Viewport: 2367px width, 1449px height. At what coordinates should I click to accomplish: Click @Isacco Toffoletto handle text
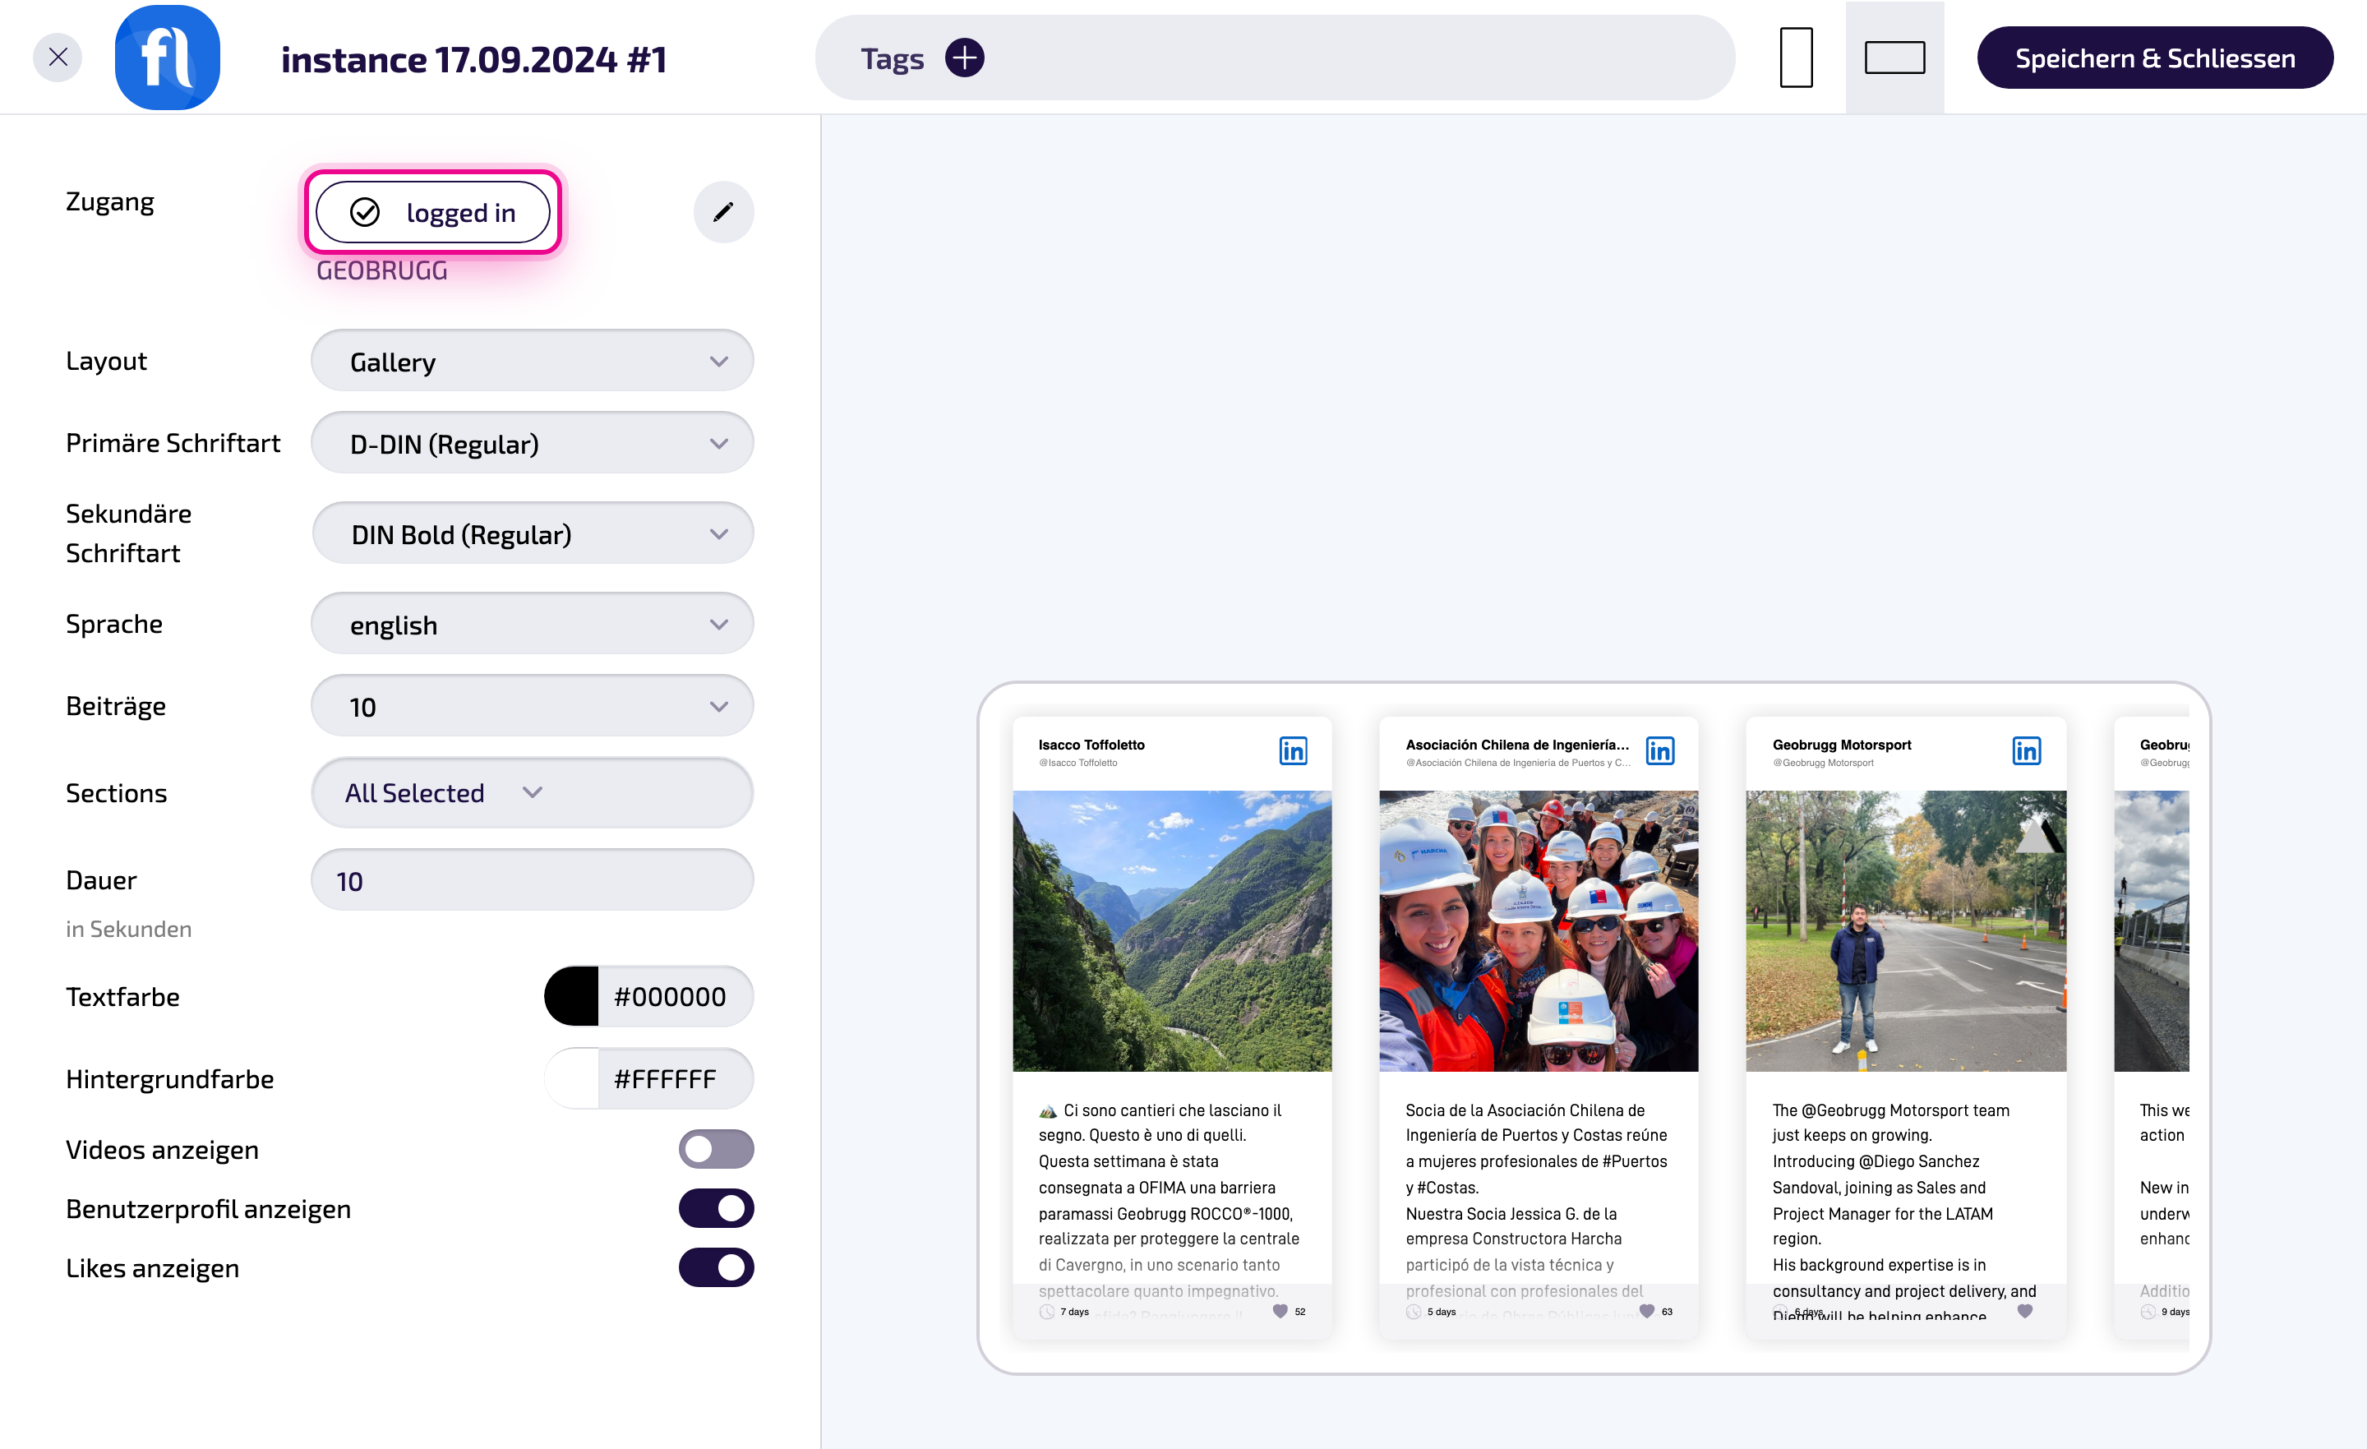click(x=1077, y=763)
